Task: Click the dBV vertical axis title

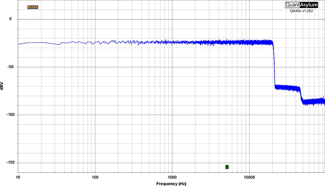Action: 2,86
